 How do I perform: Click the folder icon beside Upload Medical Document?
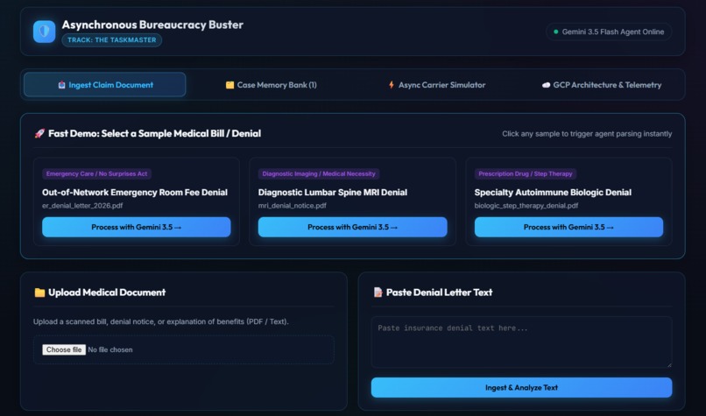(x=39, y=293)
